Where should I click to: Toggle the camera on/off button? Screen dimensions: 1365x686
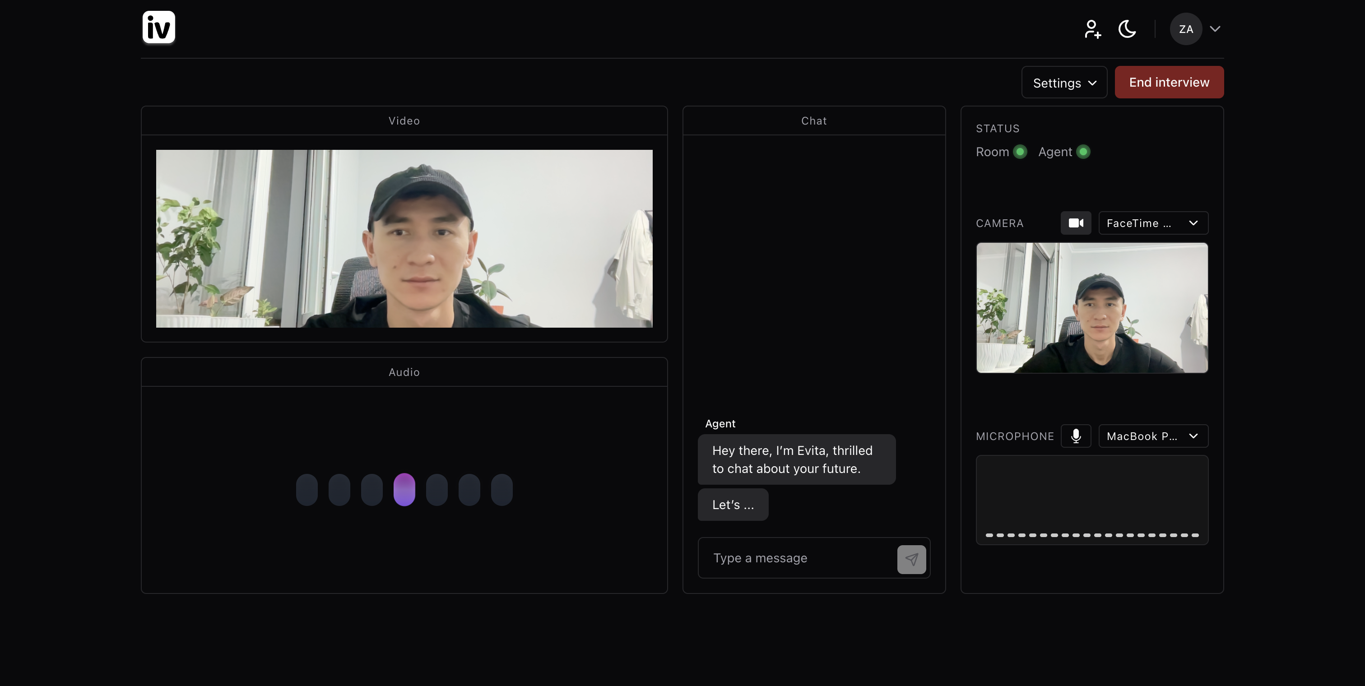click(x=1075, y=223)
